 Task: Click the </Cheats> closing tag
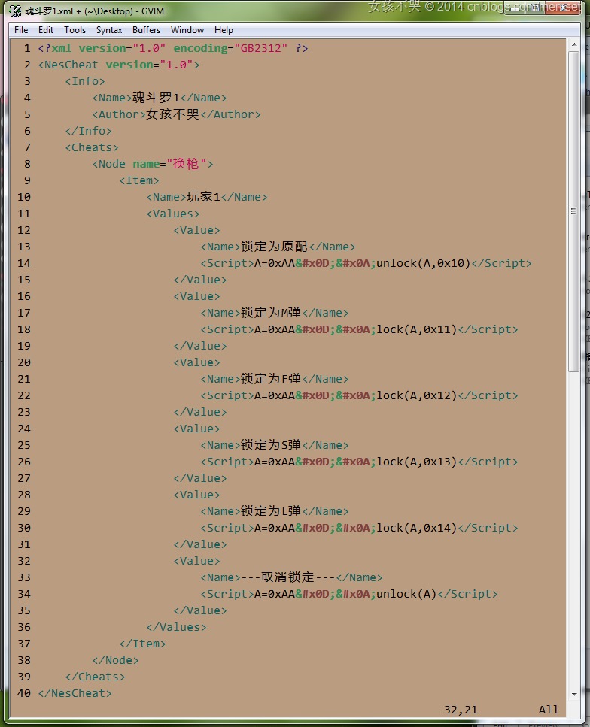95,677
